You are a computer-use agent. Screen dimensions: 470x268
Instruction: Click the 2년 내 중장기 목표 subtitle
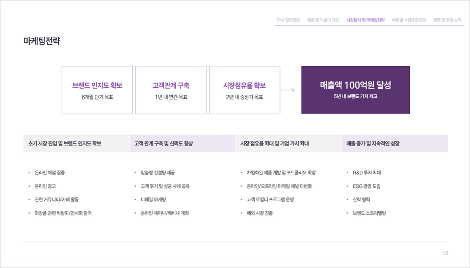click(x=245, y=97)
